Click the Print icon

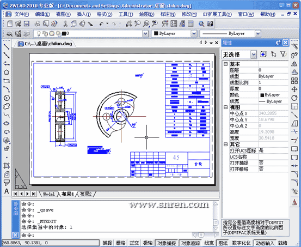(37, 23)
